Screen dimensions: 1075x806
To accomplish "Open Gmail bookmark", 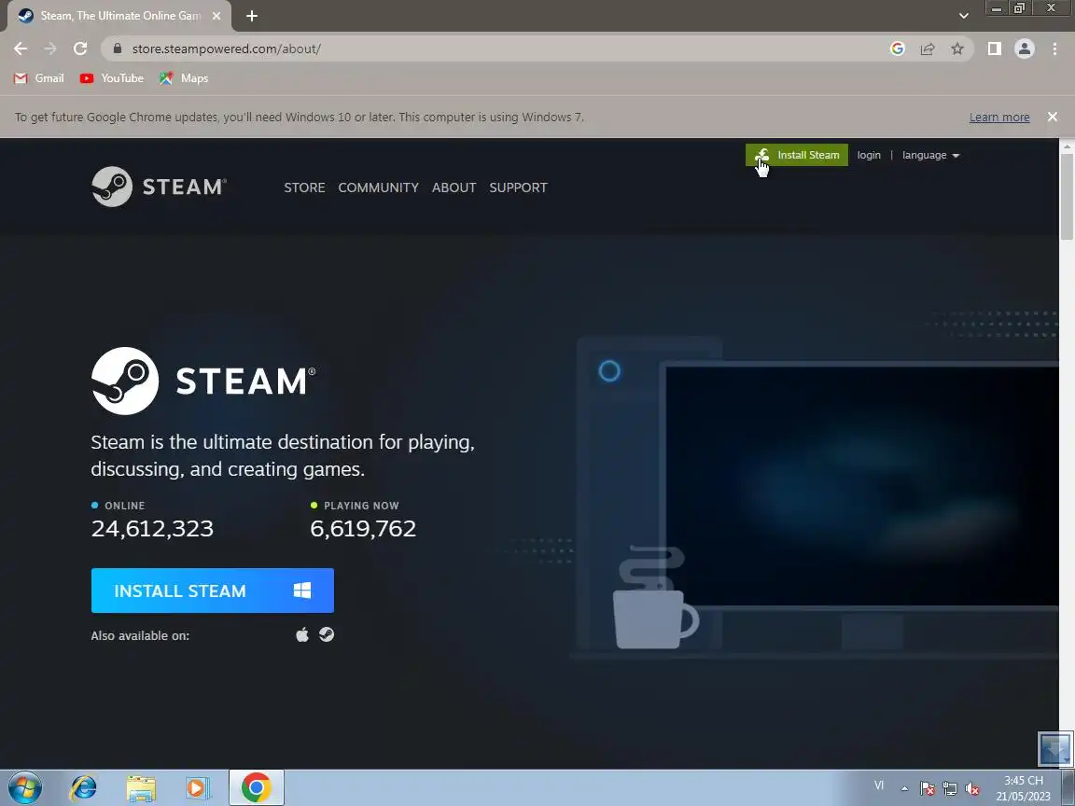I will (x=39, y=78).
